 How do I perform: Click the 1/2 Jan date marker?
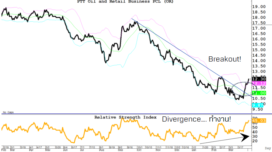pos(194,148)
